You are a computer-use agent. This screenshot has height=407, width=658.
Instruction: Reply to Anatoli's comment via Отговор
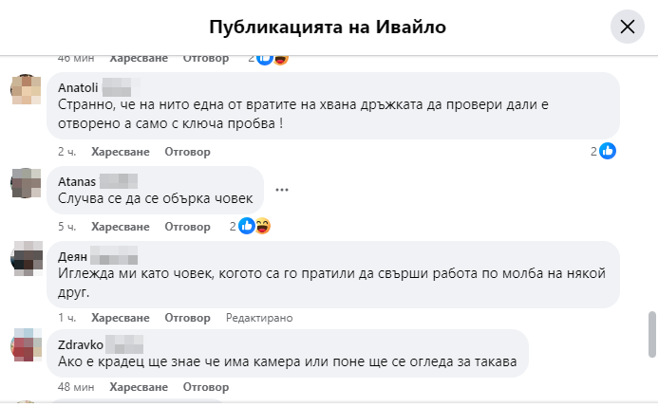point(187,151)
